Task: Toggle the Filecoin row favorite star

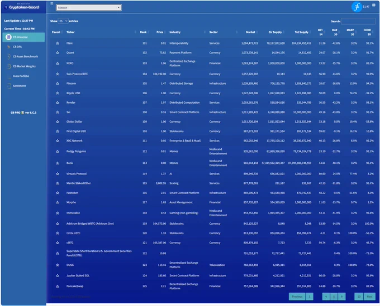Action: coord(58,84)
